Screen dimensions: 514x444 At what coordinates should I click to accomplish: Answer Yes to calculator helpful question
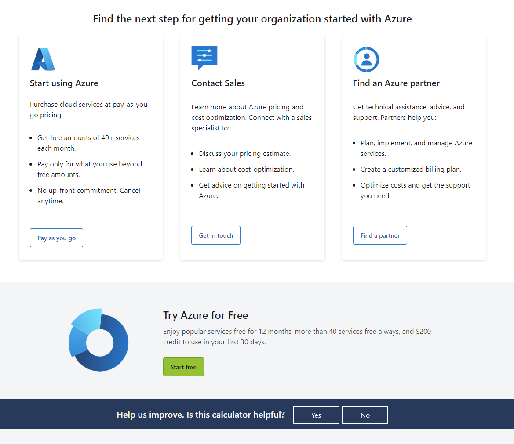(316, 415)
